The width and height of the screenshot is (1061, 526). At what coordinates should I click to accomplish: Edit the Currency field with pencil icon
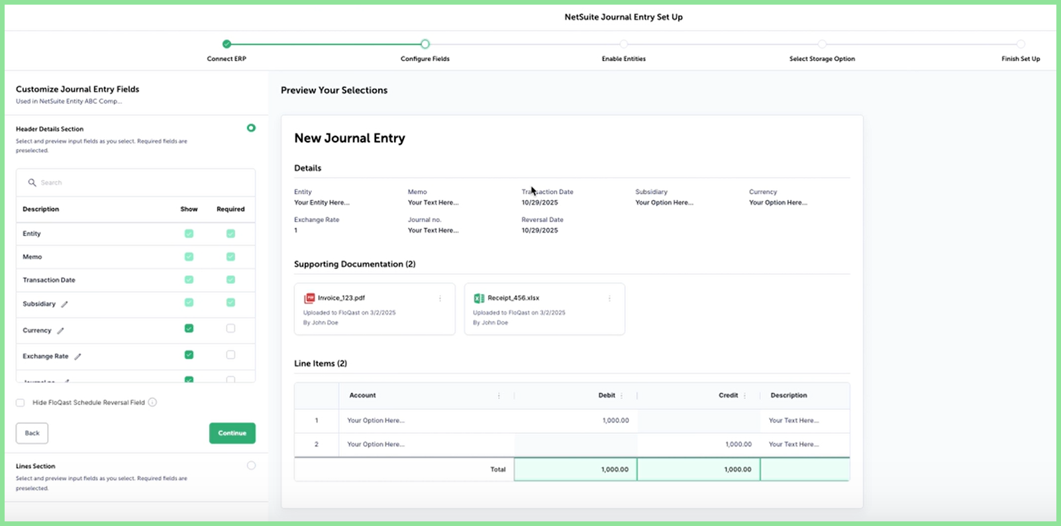tap(60, 331)
